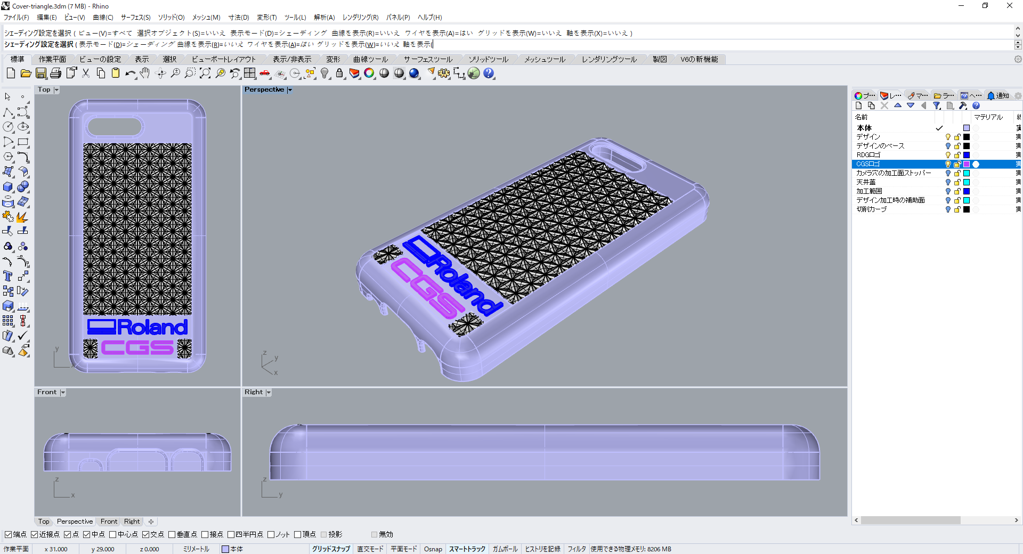
Task: Toggle ガムボール in status bar
Action: tap(505, 549)
